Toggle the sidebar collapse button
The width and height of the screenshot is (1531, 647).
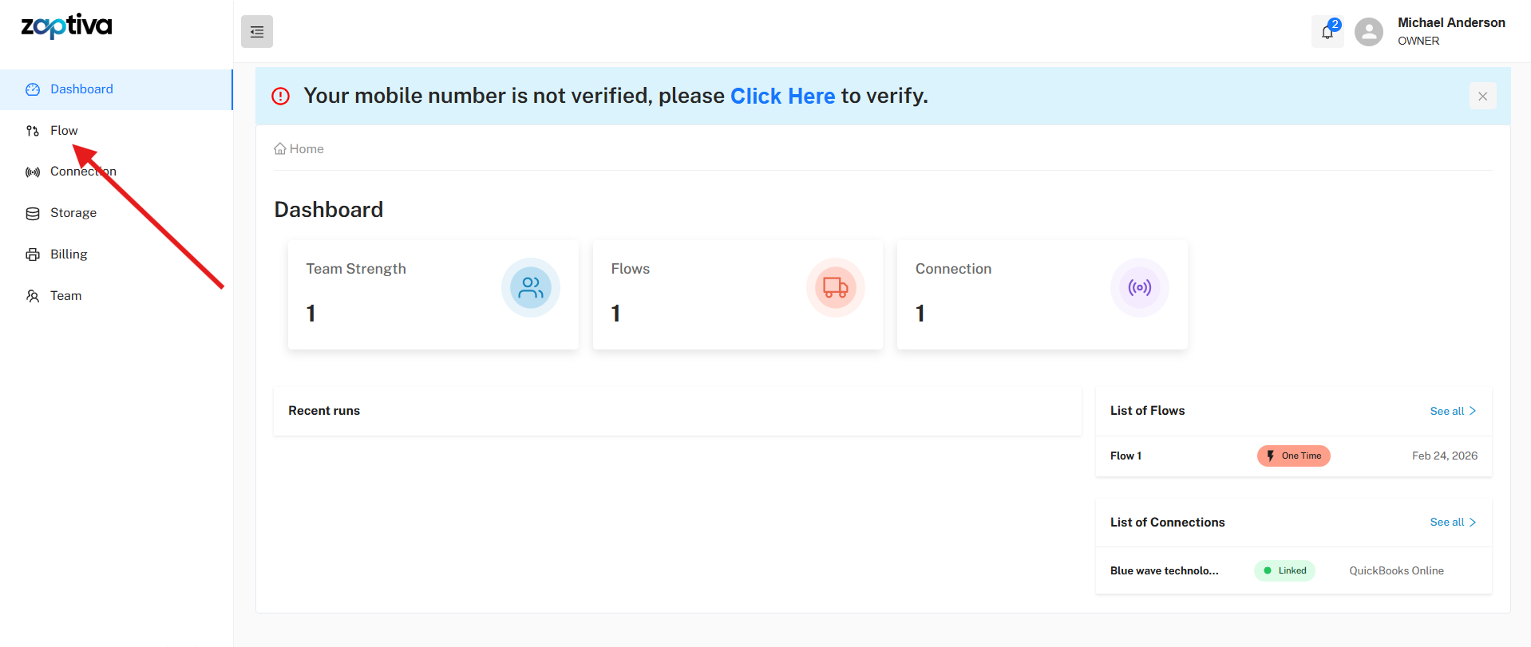click(256, 32)
